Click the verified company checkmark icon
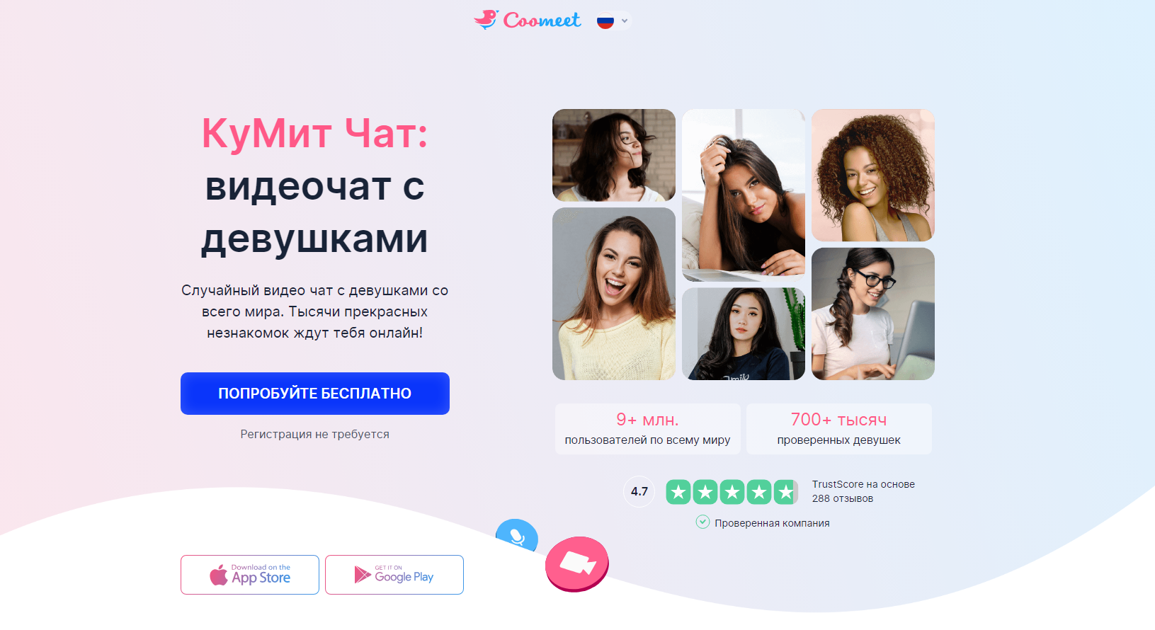 coord(702,522)
